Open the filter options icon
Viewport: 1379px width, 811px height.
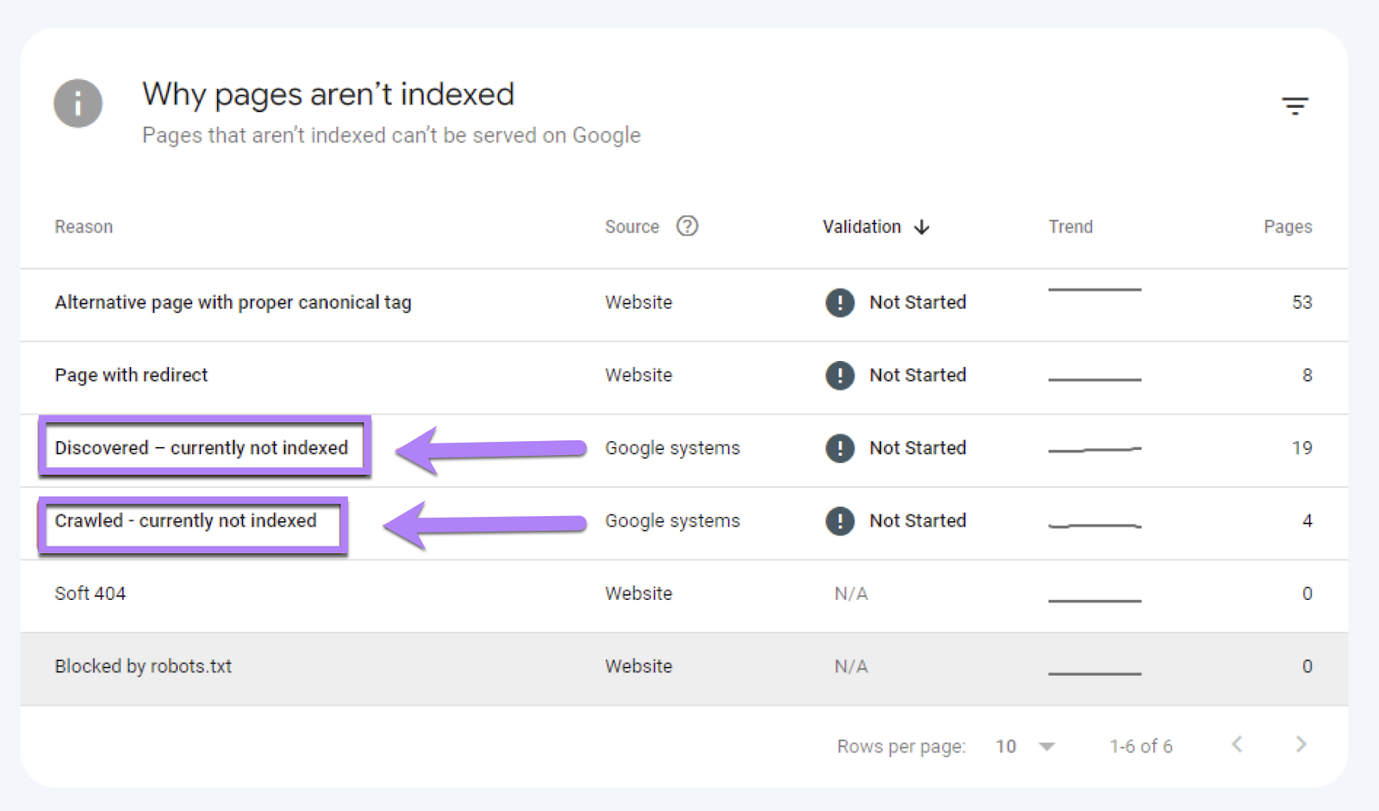1296,104
